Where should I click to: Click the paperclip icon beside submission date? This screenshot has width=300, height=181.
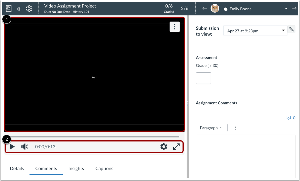[x=291, y=29]
